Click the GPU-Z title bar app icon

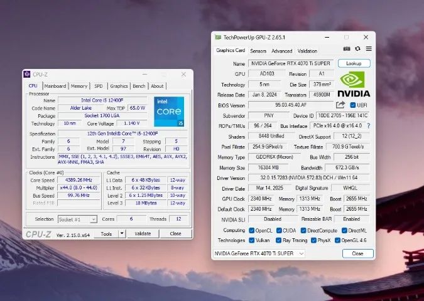(x=218, y=37)
